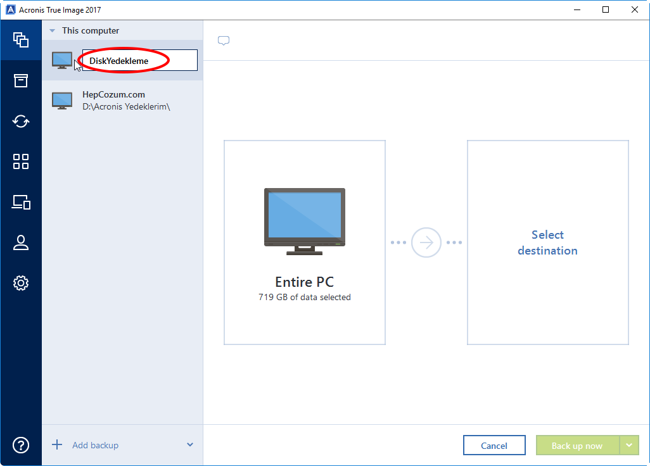
Task: Click monitor icon beside DiskYedekleme backup
Action: 62,61
